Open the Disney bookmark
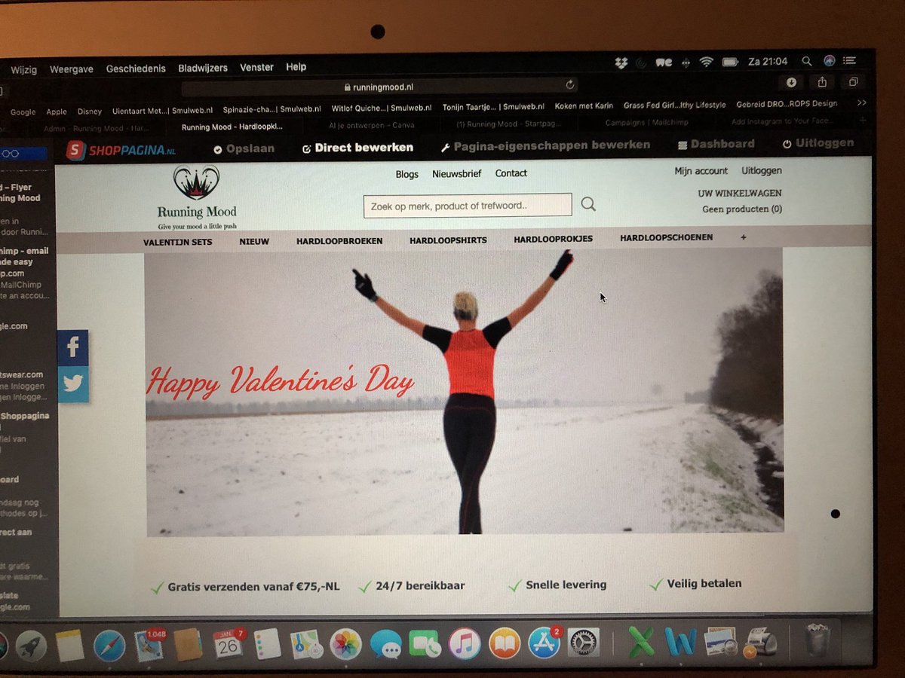Viewport: 905px width, 678px height. [89, 111]
